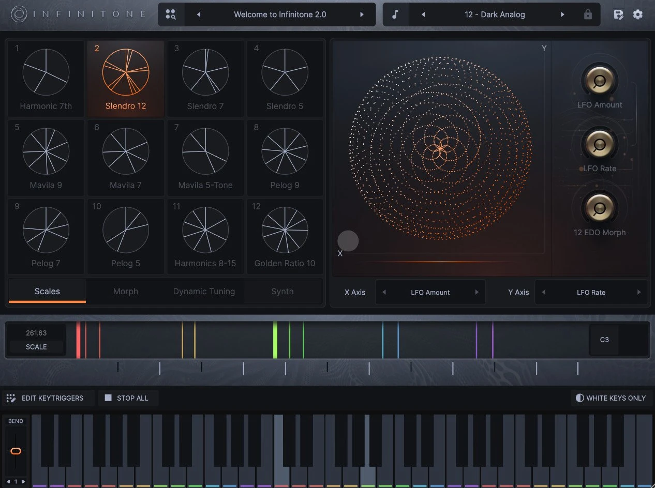Select previous Y Axis parameter
Screen dimensions: 655x488
pyautogui.click(x=543, y=293)
